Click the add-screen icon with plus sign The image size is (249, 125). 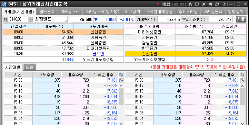tap(197, 4)
